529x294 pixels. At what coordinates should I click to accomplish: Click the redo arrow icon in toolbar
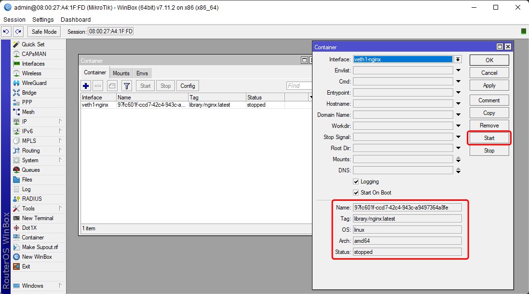[18, 31]
